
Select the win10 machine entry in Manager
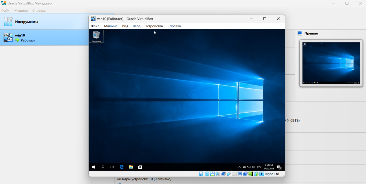click(44, 37)
